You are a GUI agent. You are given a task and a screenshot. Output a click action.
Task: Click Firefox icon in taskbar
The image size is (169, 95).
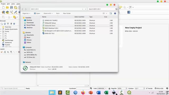pyautogui.click(x=83, y=93)
